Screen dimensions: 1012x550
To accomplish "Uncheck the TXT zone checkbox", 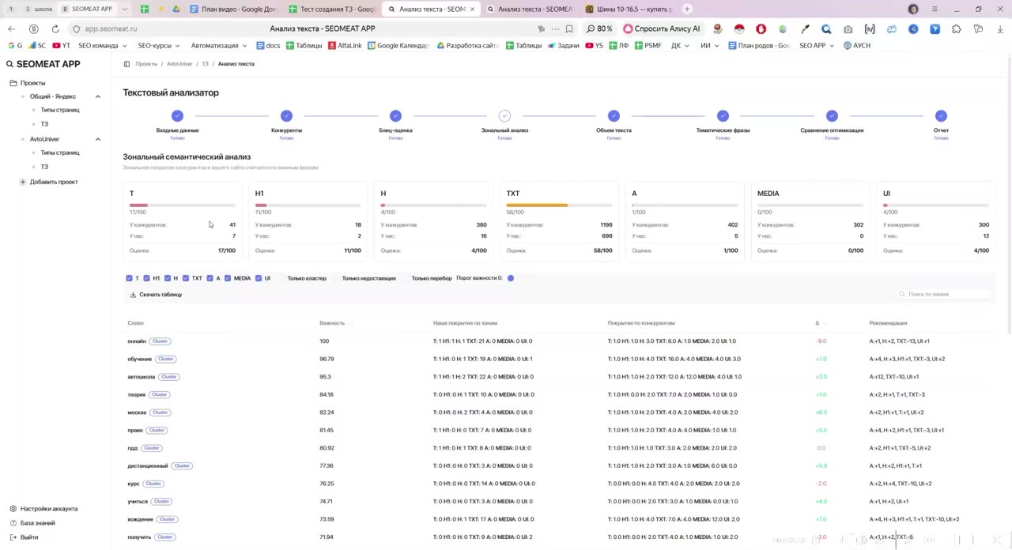I will [186, 278].
